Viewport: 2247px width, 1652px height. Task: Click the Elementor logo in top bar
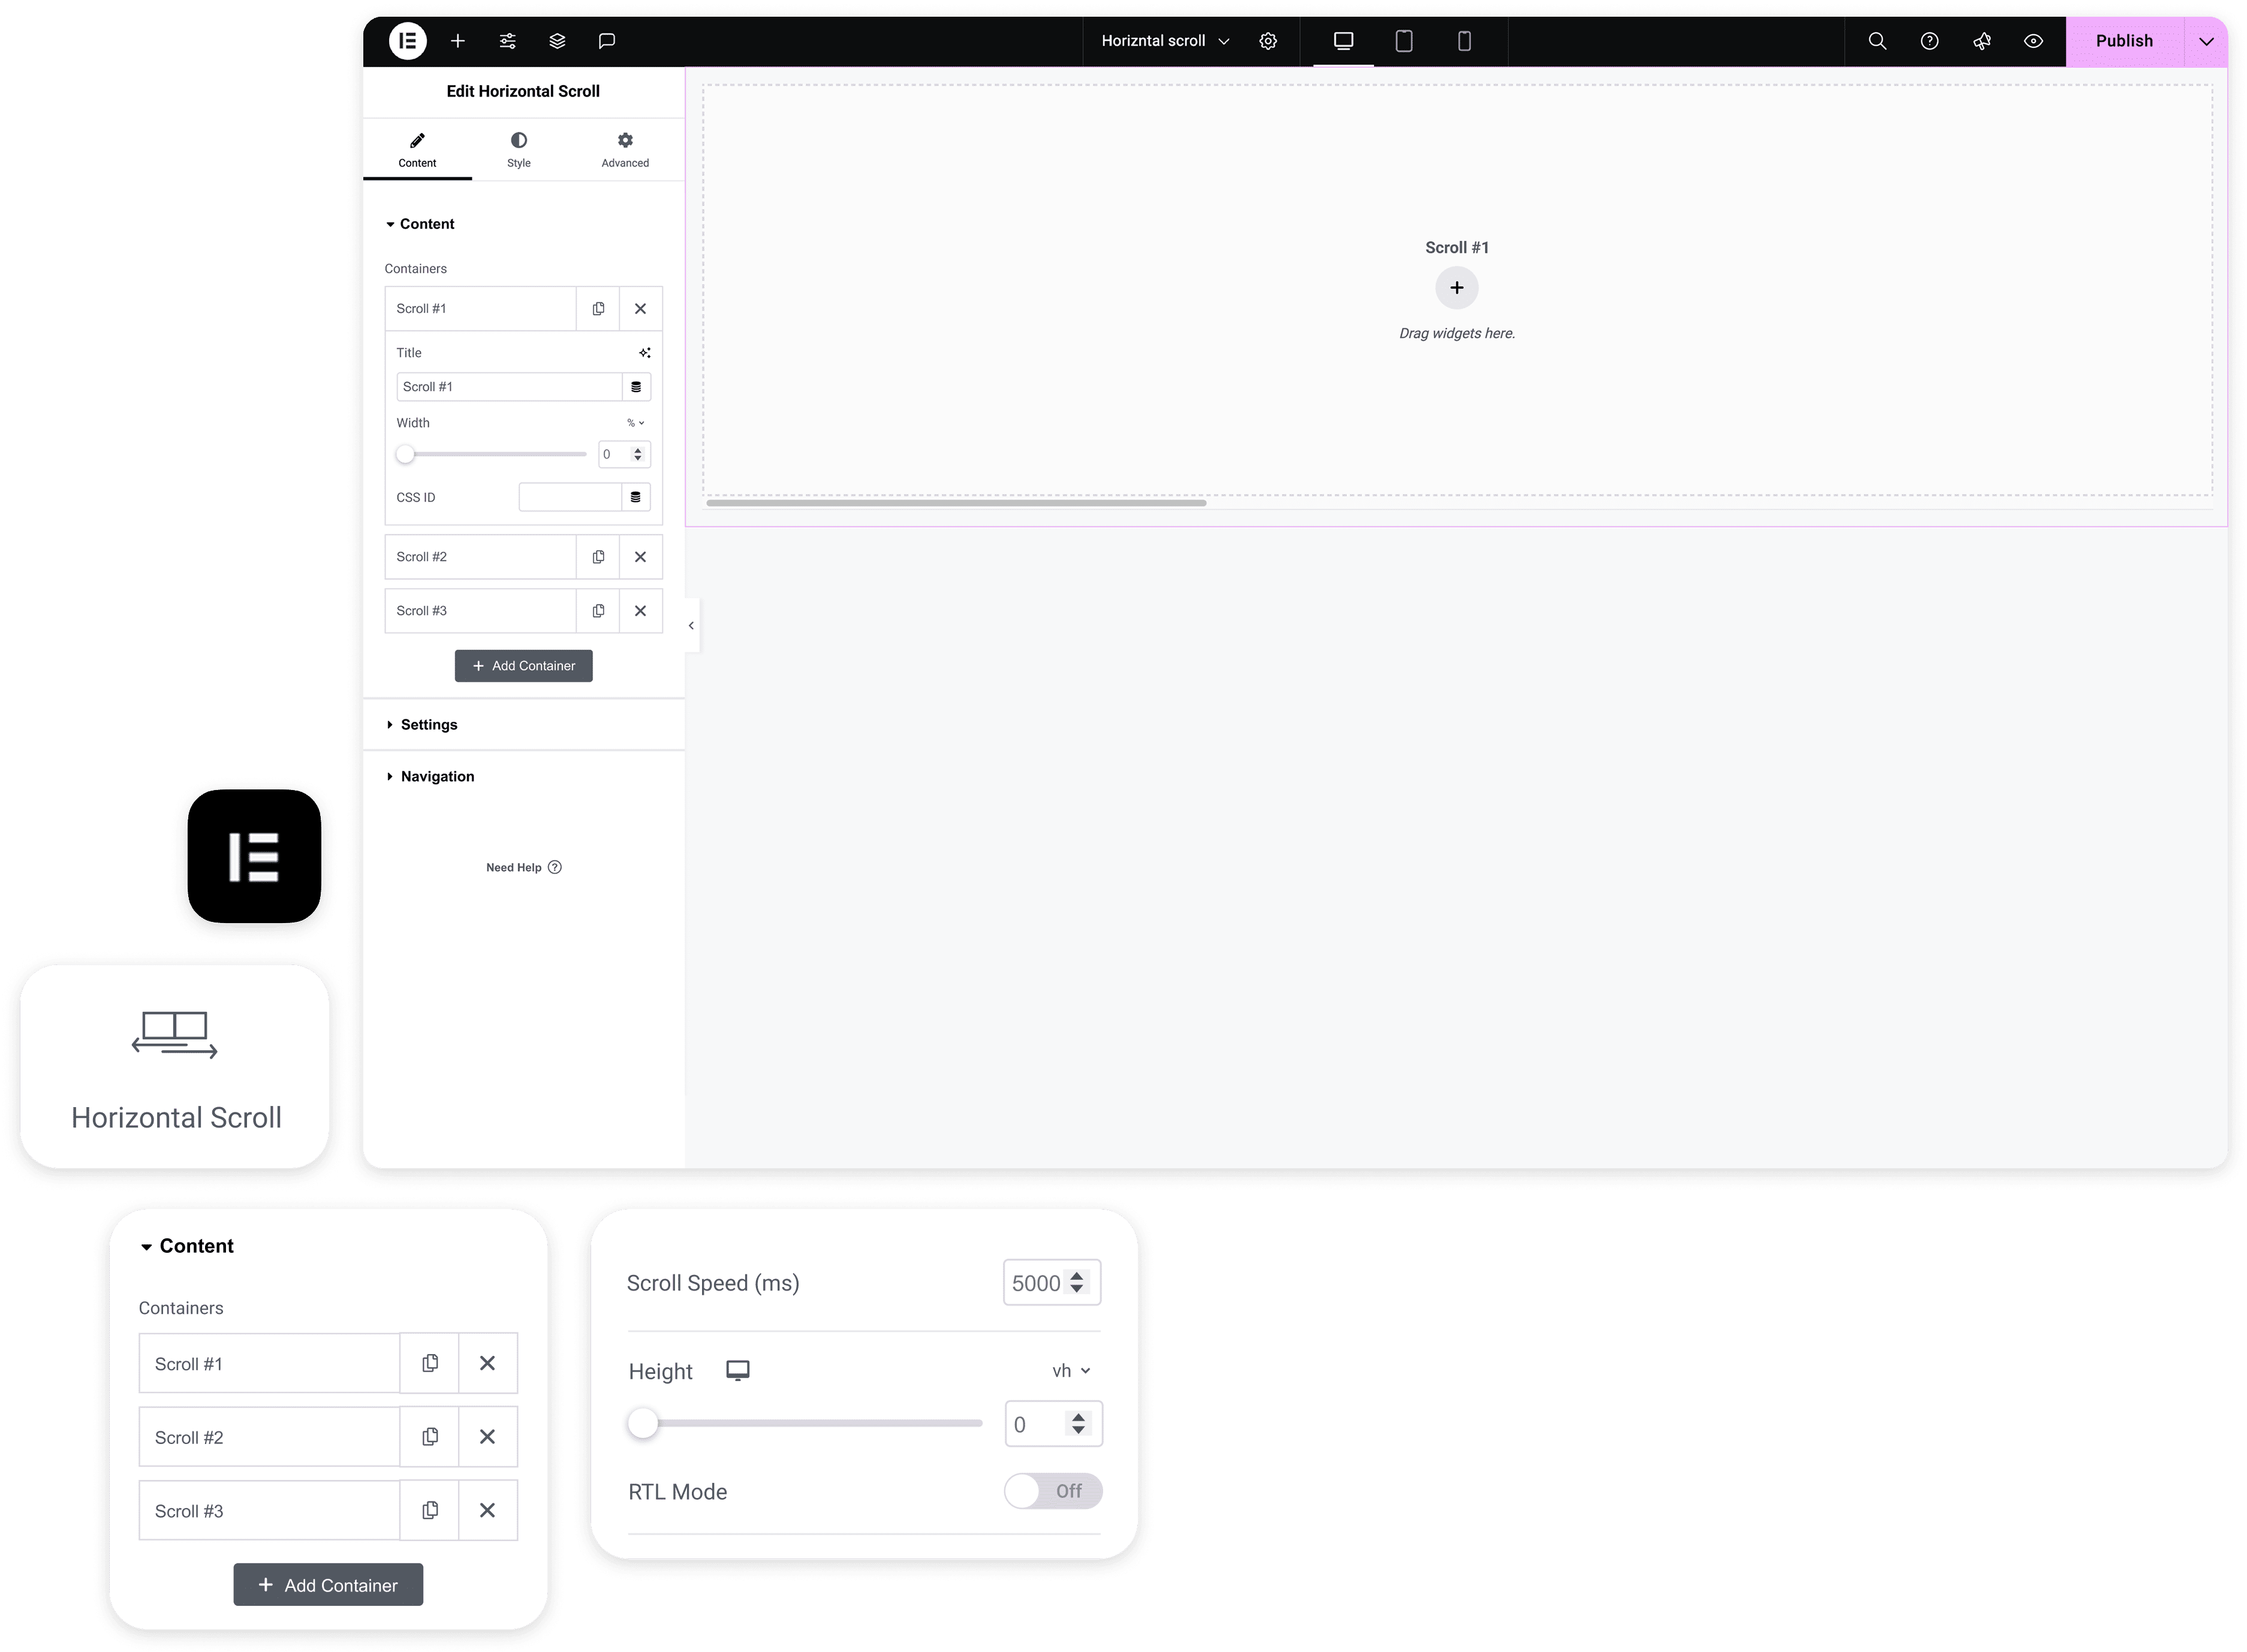click(x=407, y=41)
